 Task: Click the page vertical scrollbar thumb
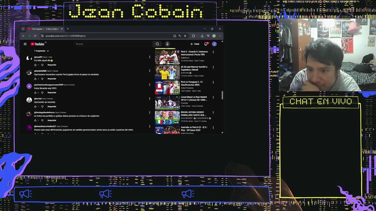pyautogui.click(x=222, y=95)
